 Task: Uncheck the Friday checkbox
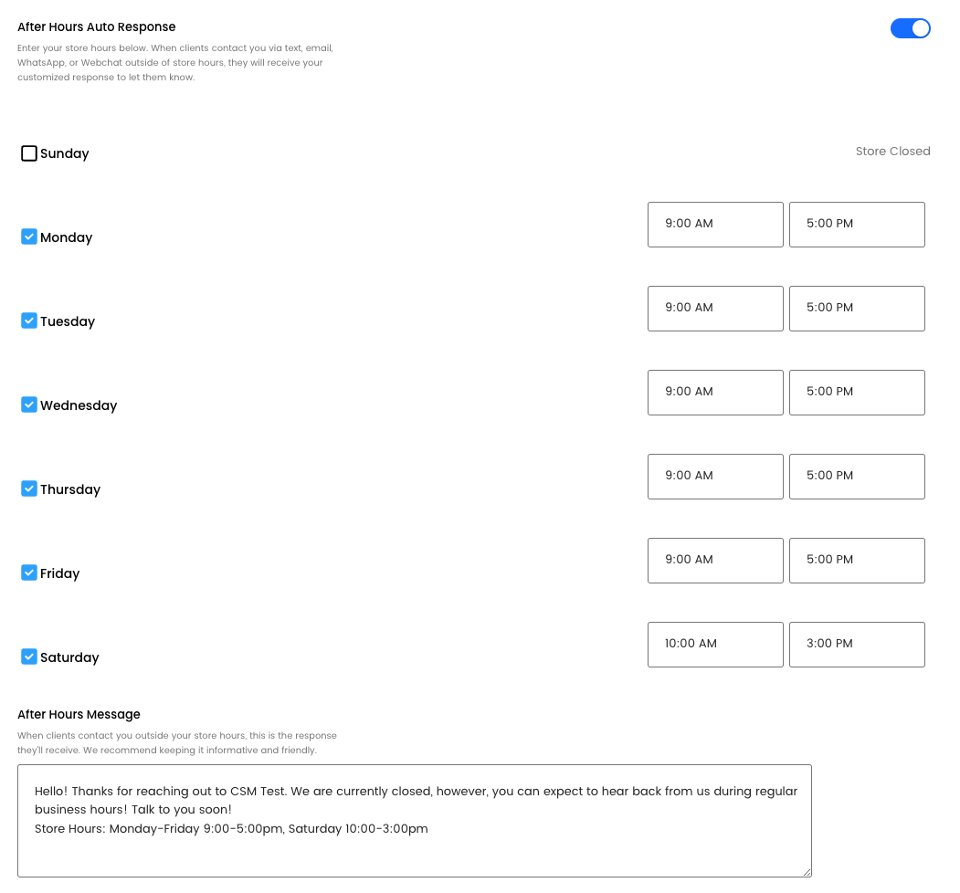(29, 573)
